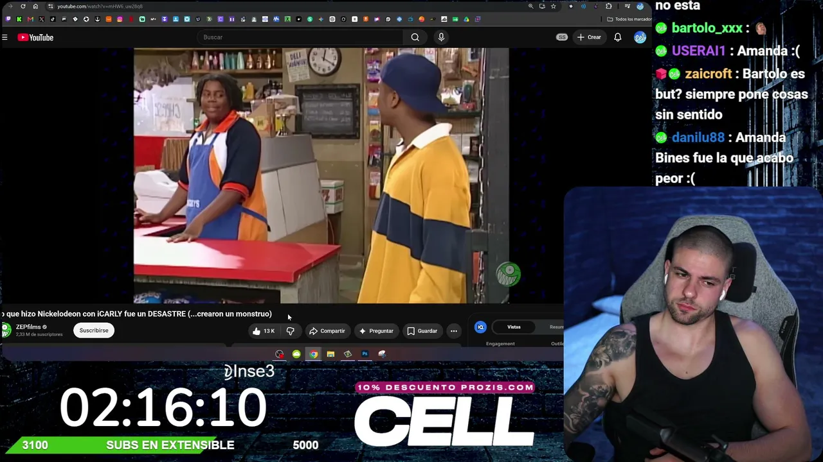Screen dimensions: 823x462
Task: Click the Engagement label
Action: pyautogui.click(x=500, y=344)
